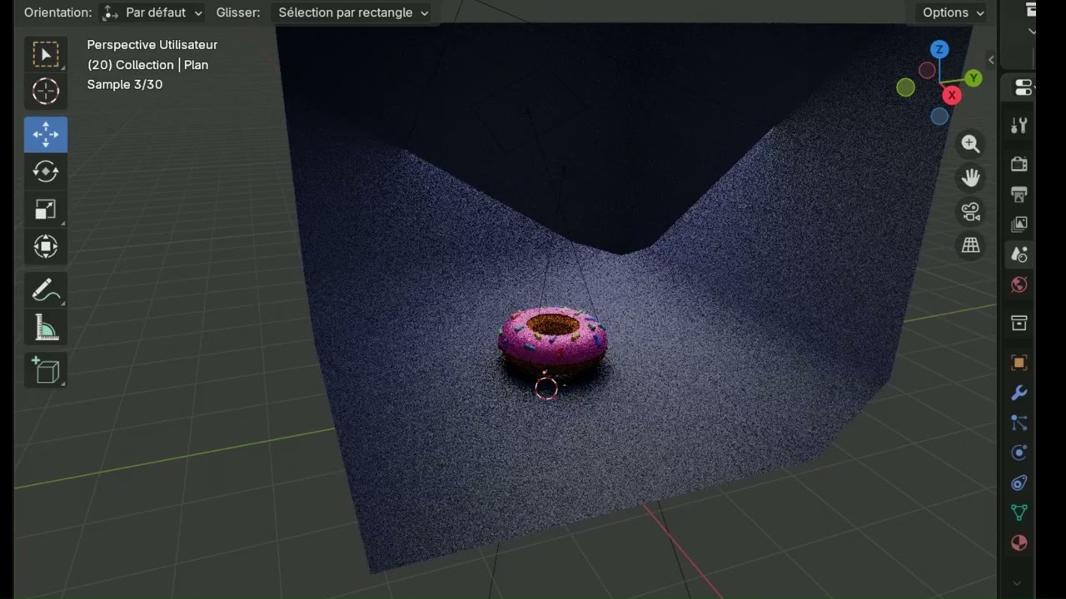Click the blue Z axis gizmo
1066x599 pixels.
[939, 50]
